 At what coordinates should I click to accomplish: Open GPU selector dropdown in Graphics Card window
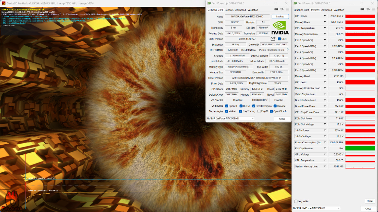tap(230, 119)
